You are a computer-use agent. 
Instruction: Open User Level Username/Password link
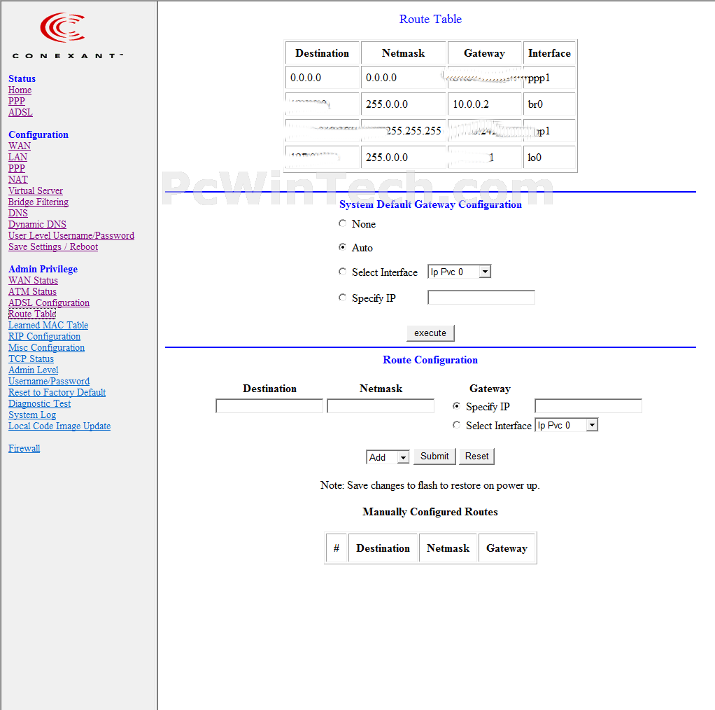click(x=71, y=235)
